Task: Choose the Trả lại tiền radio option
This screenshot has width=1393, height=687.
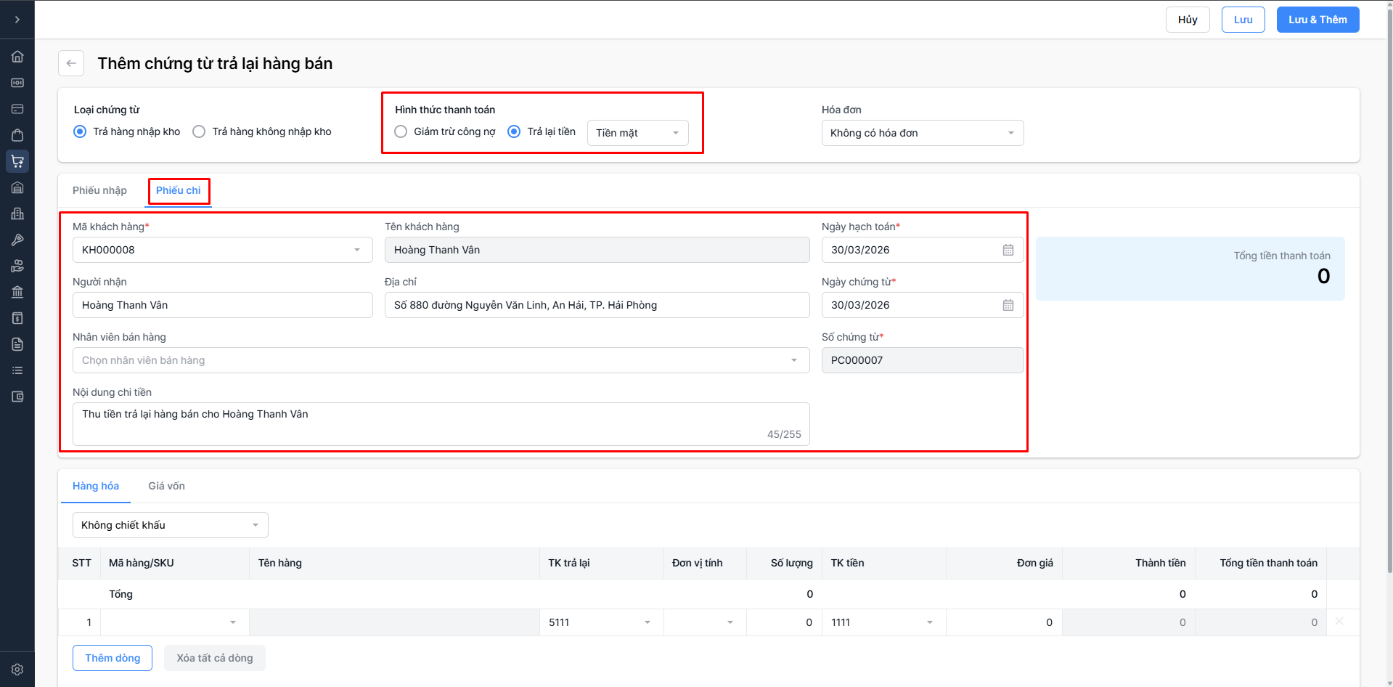Action: pos(514,131)
